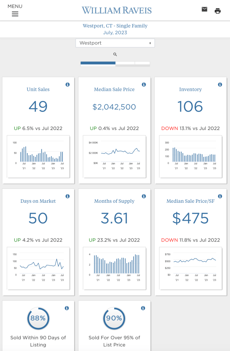Open info icon on Months of Supply card
Image resolution: width=230 pixels, height=351 pixels.
pos(144,196)
